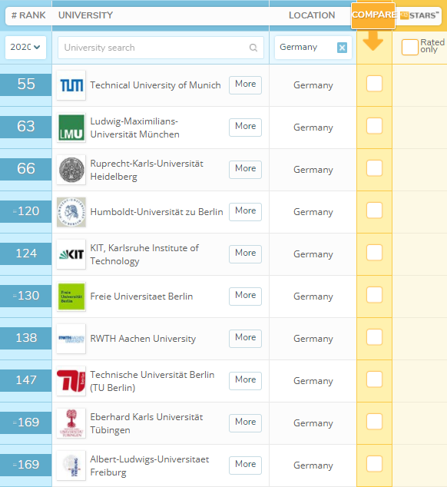
Task: Clear the Germany location filter
Action: (x=342, y=48)
